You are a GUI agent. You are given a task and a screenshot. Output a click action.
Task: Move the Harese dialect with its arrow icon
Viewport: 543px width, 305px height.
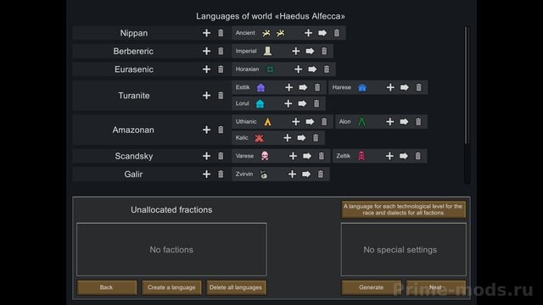coord(405,87)
